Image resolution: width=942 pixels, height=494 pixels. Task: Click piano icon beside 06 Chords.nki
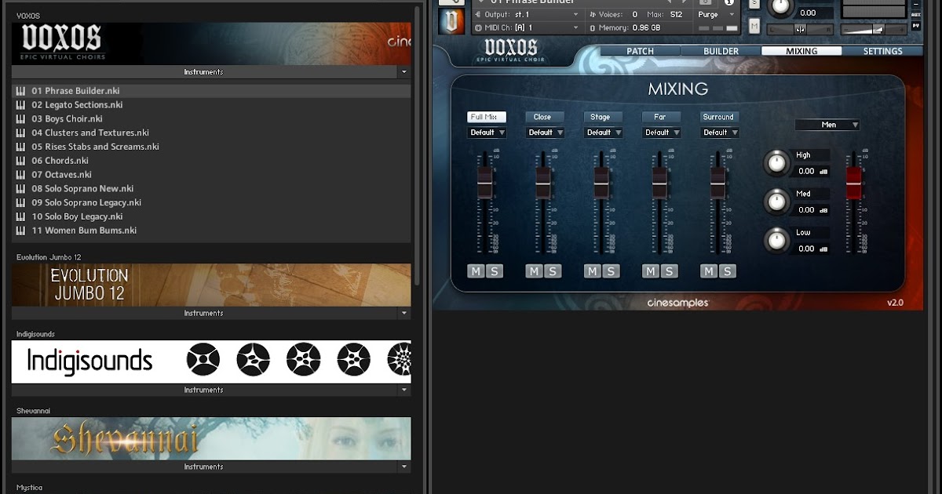click(x=21, y=161)
